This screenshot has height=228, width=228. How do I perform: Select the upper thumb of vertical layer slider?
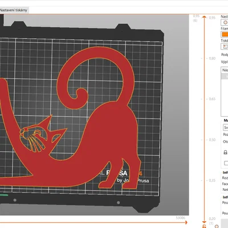204,17
